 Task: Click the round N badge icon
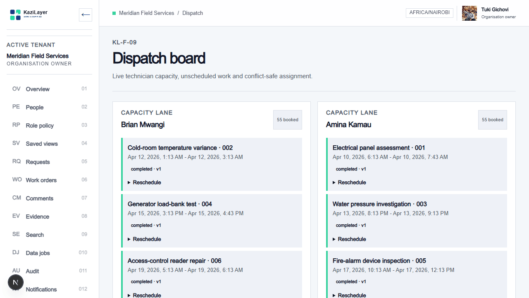pyautogui.click(x=15, y=283)
